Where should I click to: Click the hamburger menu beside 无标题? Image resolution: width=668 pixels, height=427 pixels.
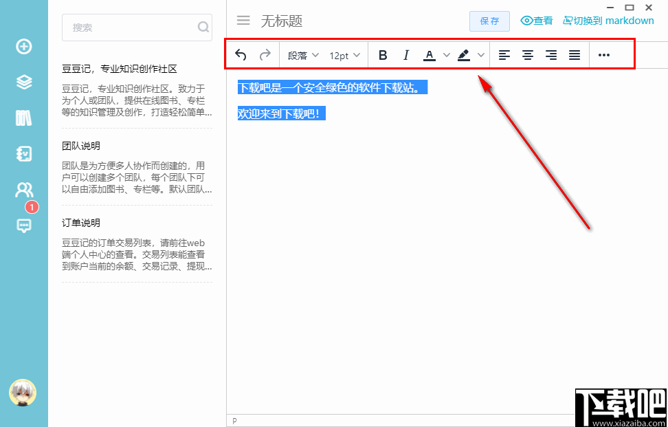(243, 21)
